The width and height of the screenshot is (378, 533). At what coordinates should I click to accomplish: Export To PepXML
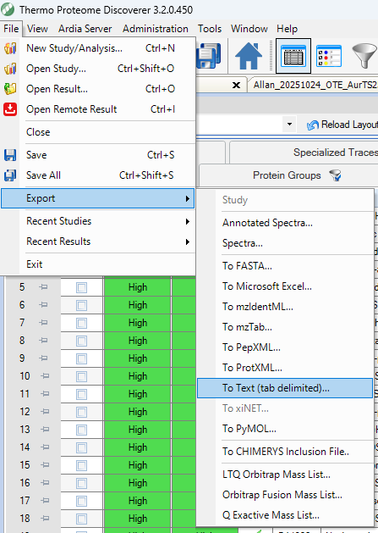(x=285, y=347)
